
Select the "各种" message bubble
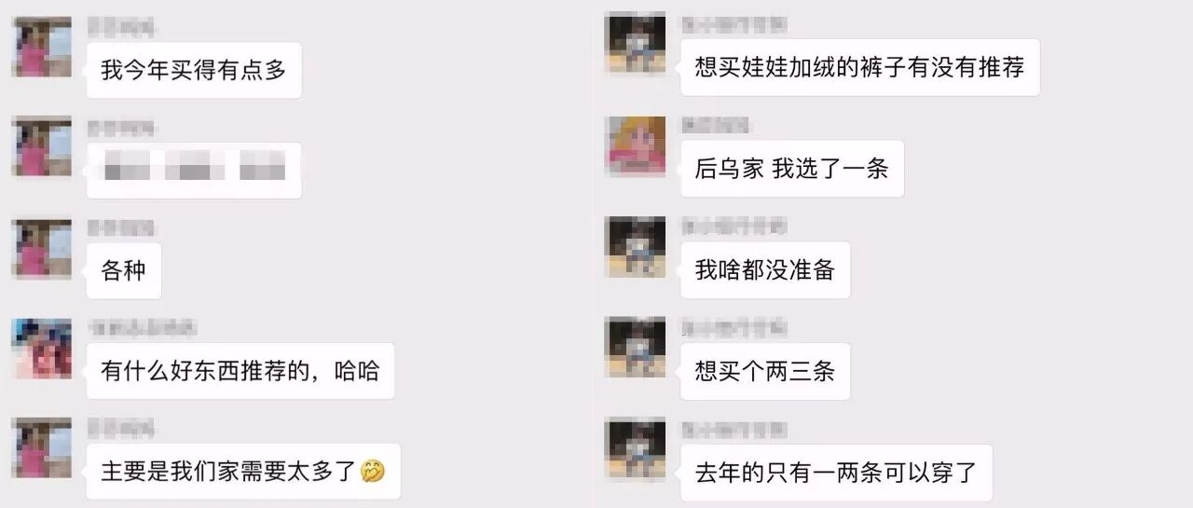[124, 271]
